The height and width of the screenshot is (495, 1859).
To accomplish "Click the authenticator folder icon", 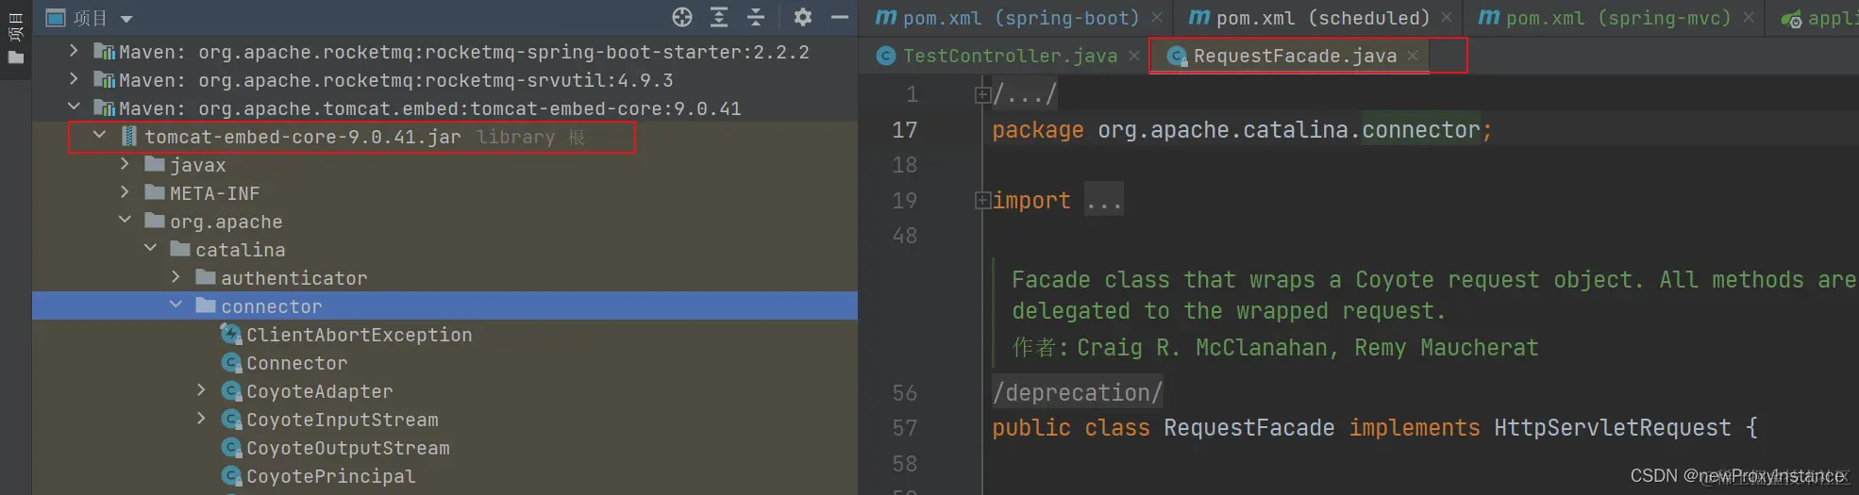I will 206,277.
